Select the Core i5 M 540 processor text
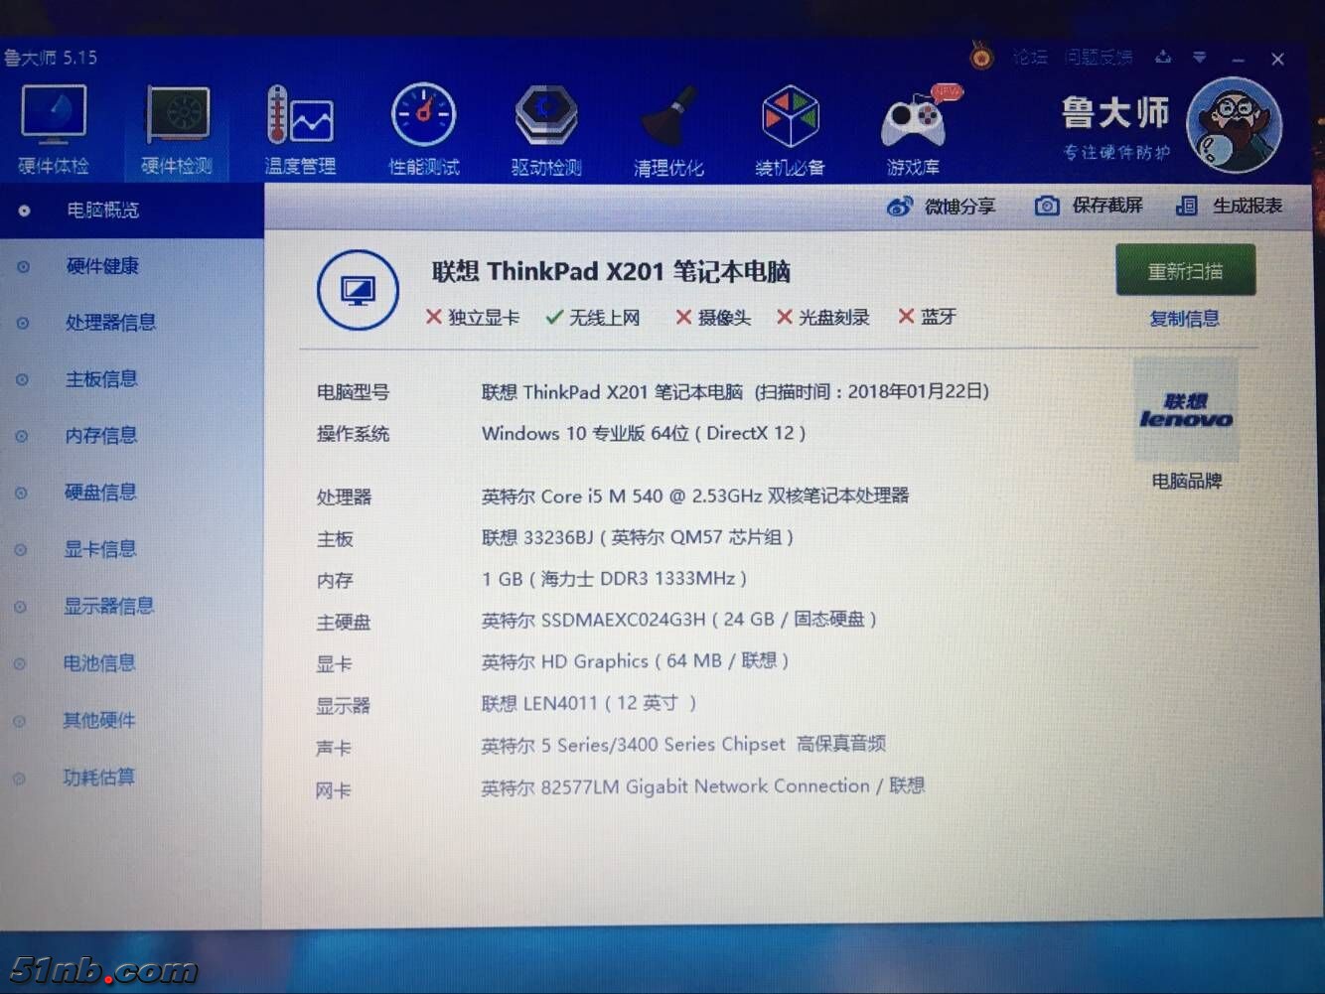This screenshot has height=994, width=1325. 695,496
